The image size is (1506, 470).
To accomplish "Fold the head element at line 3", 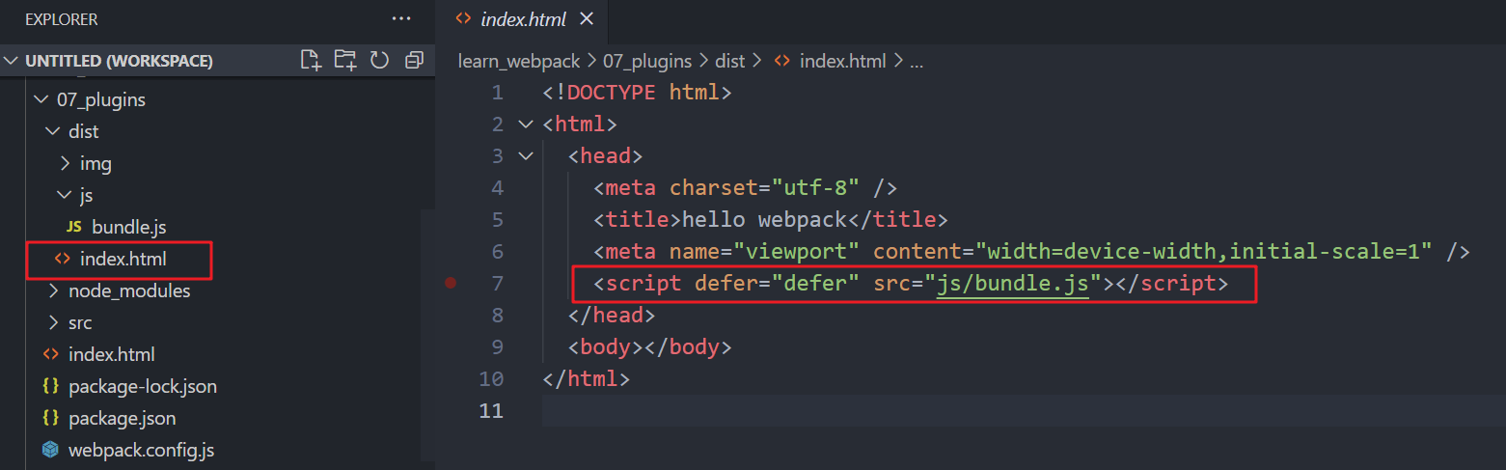I will pos(525,156).
